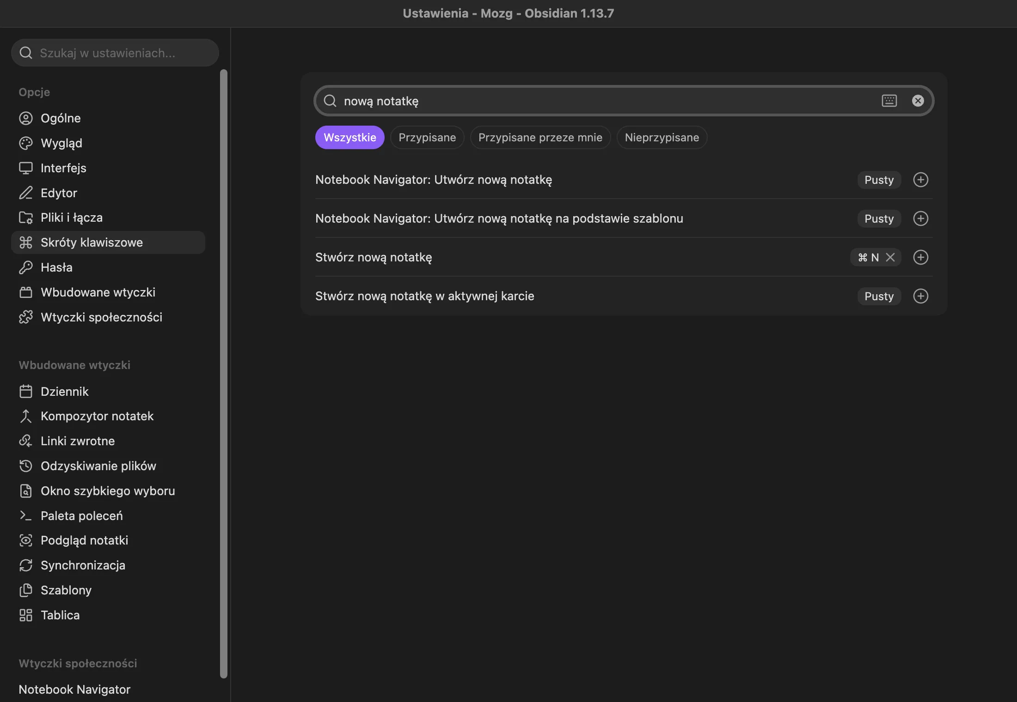
Task: Open Hasła settings section
Action: [x=108, y=267]
